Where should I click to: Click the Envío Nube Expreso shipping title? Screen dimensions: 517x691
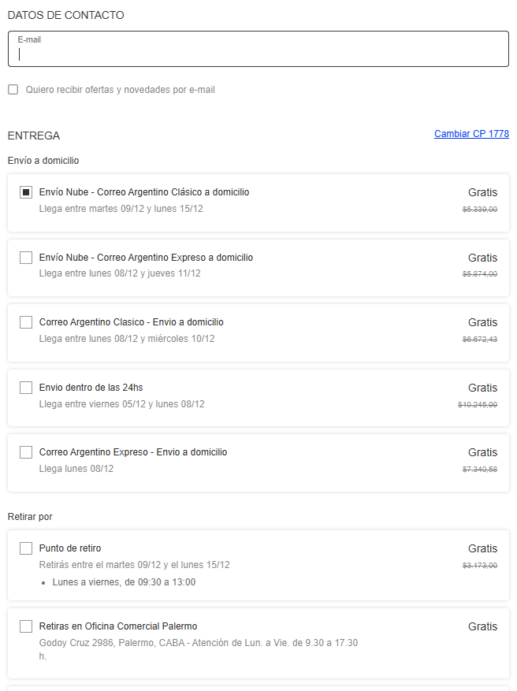146,258
